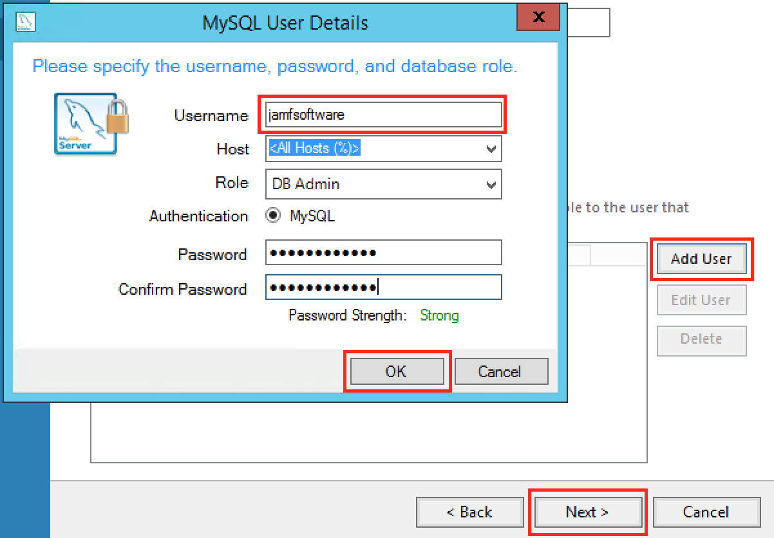The width and height of the screenshot is (774, 538).
Task: Click the green Strong password strength indicator
Action: (439, 315)
